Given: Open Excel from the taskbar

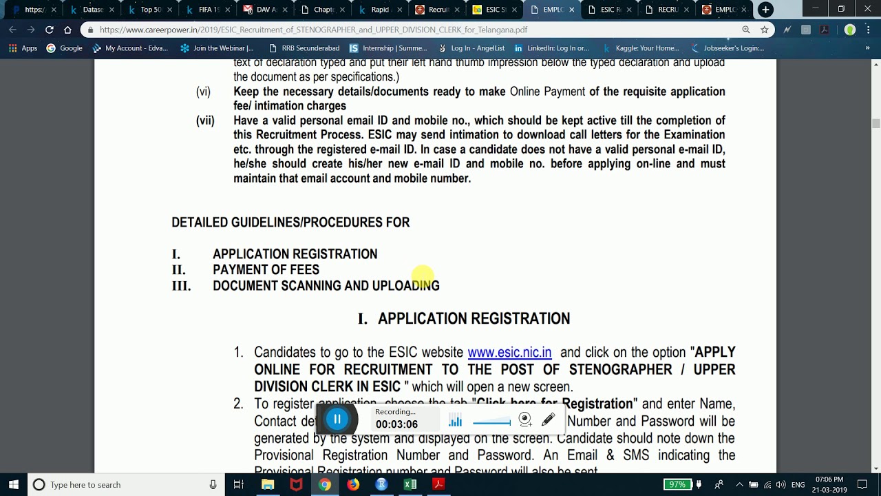Looking at the screenshot, I should pos(410,484).
